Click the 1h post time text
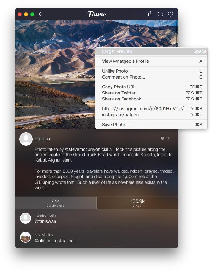This screenshot has height=271, width=212. [x=168, y=139]
